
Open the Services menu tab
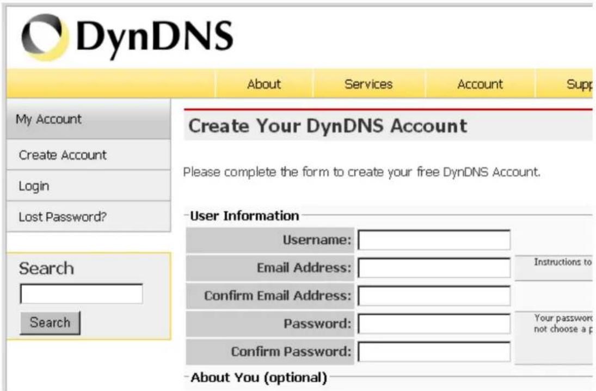(x=368, y=84)
